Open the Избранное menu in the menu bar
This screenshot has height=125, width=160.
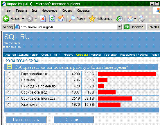click(49, 10)
